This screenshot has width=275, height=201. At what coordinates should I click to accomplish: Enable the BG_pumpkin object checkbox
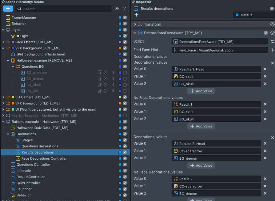pyautogui.click(x=125, y=73)
